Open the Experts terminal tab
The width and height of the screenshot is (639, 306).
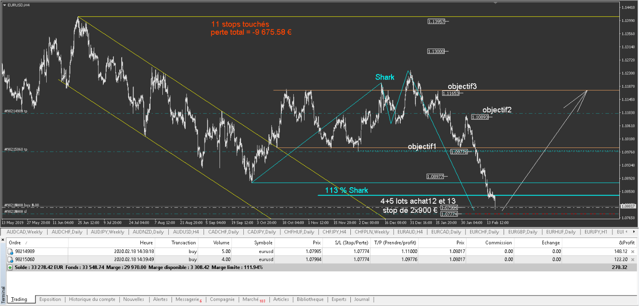pos(339,299)
